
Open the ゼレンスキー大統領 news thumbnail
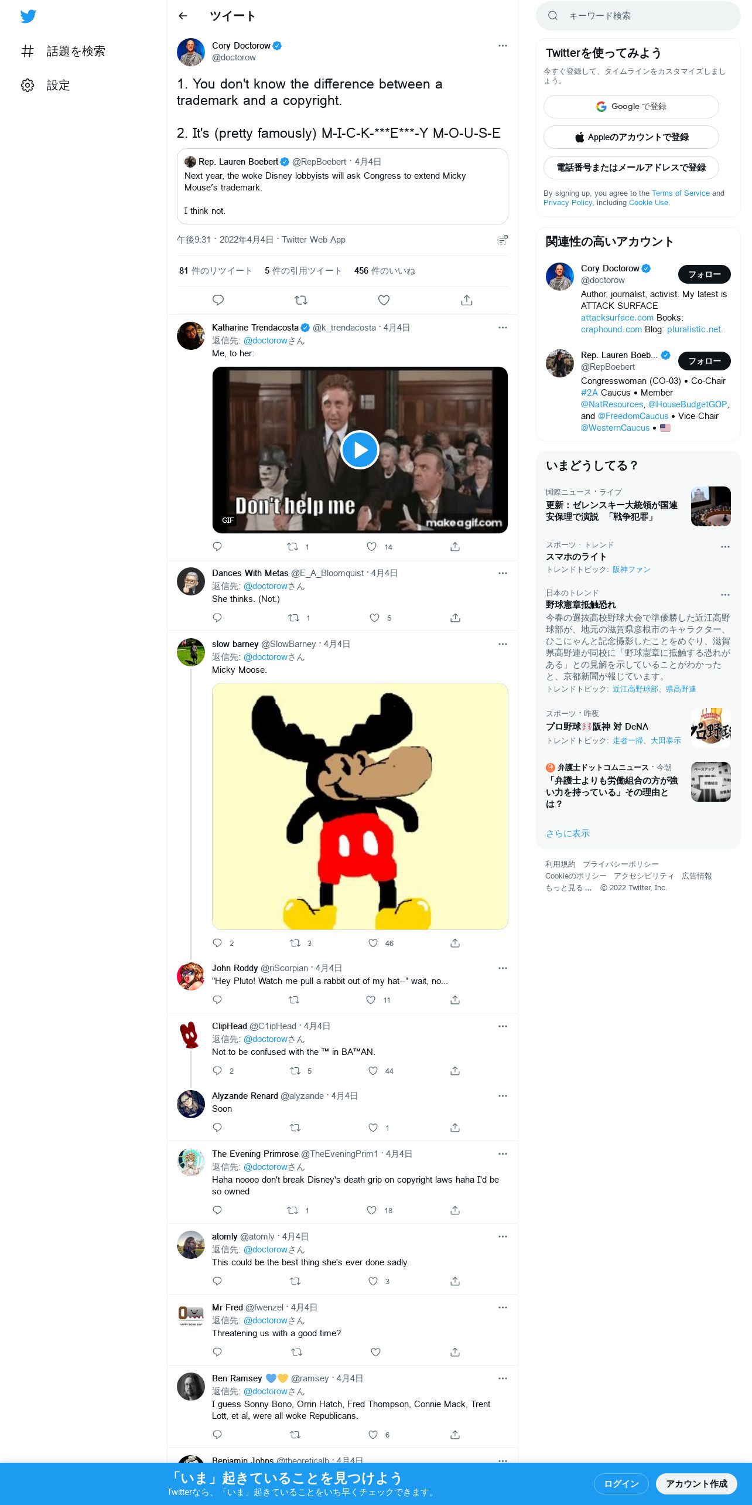pos(711,506)
